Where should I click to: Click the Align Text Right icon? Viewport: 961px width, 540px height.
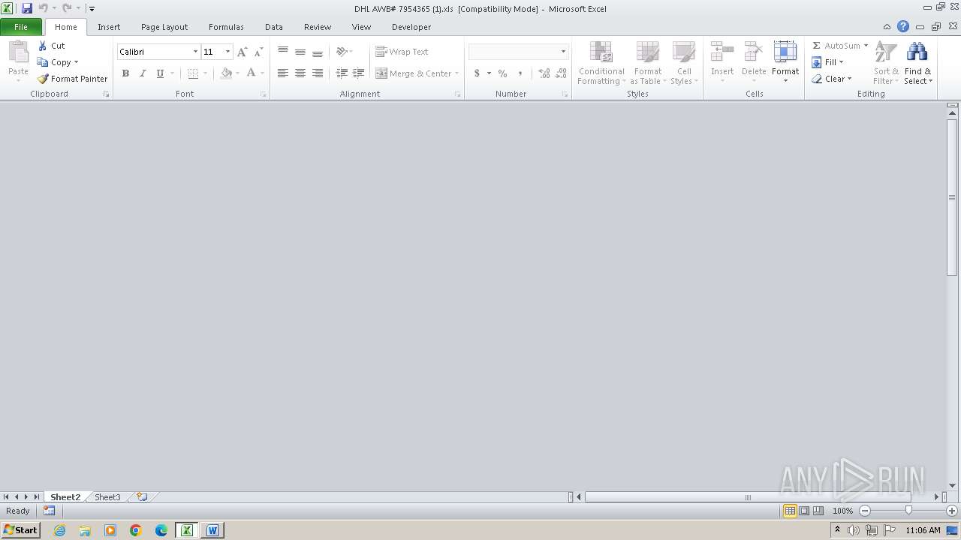[x=318, y=73]
